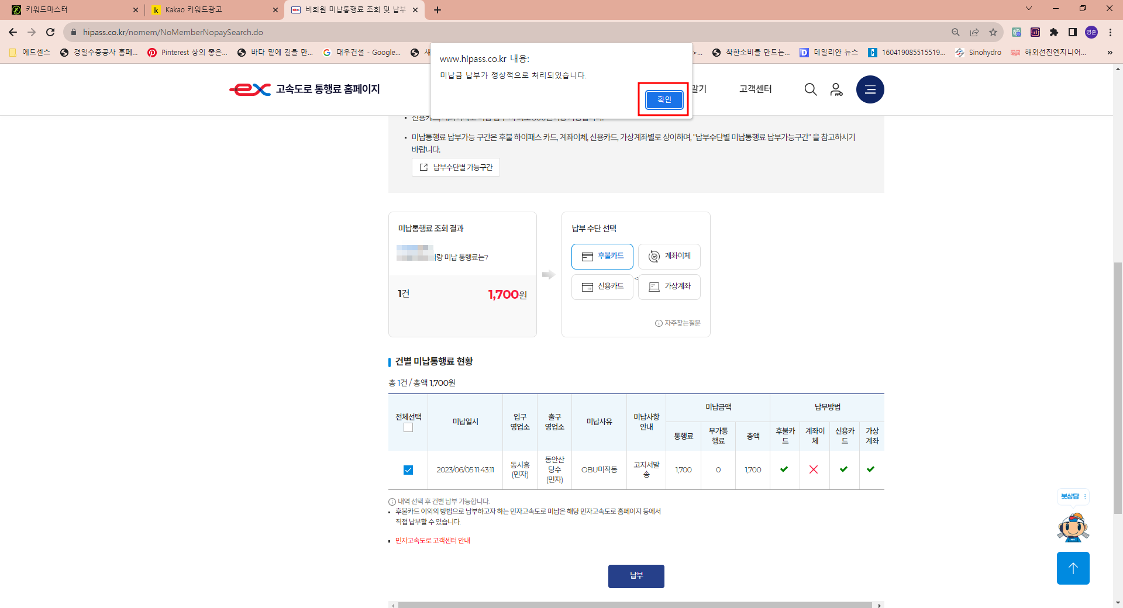
Task: Open Chrome three-dot menu
Action: click(1110, 32)
